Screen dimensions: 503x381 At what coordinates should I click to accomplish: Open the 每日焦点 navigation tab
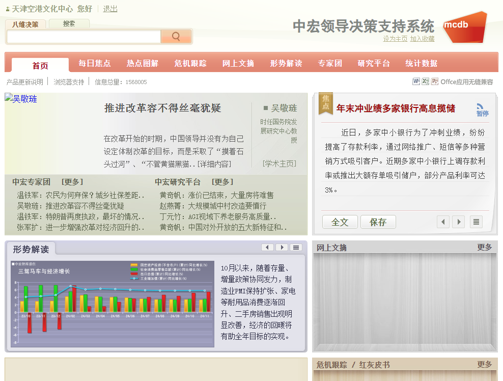coord(95,64)
